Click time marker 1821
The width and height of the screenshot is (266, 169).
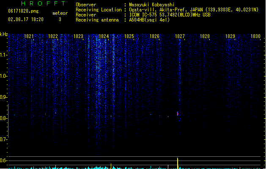pyautogui.click(x=29, y=36)
